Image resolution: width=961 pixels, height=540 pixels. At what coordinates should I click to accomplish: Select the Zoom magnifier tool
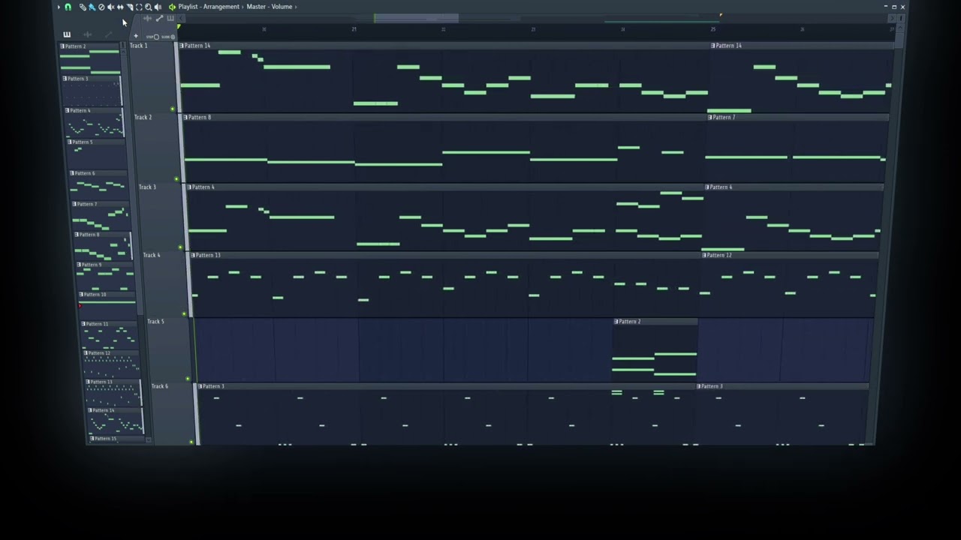click(x=149, y=7)
